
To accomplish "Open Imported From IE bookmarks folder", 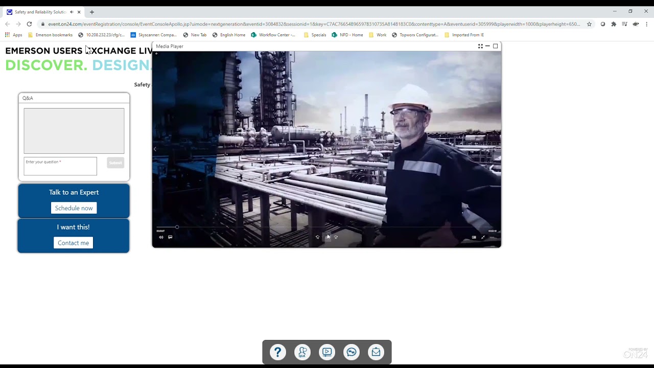I will point(464,35).
